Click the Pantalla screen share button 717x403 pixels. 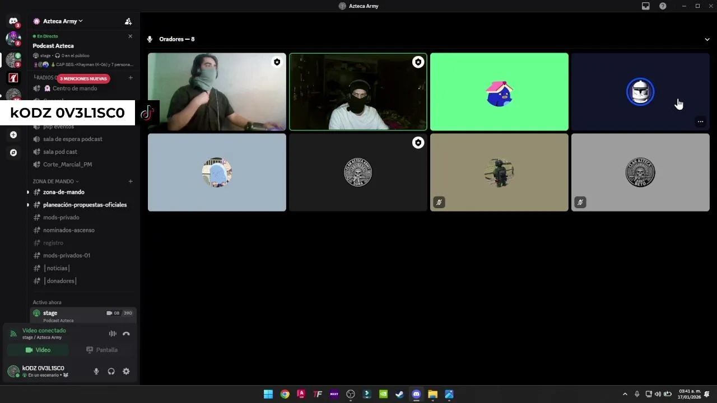point(102,350)
